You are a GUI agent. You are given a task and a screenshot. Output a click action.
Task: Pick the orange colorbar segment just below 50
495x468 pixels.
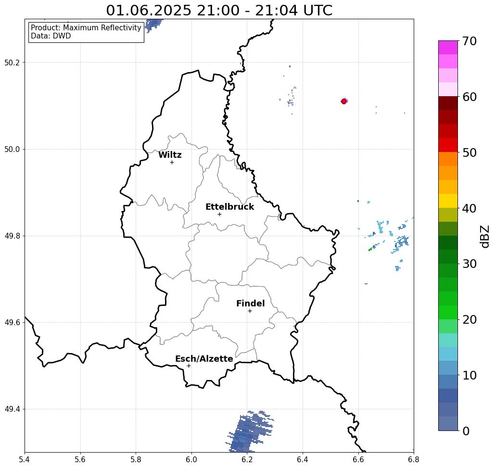click(448, 159)
